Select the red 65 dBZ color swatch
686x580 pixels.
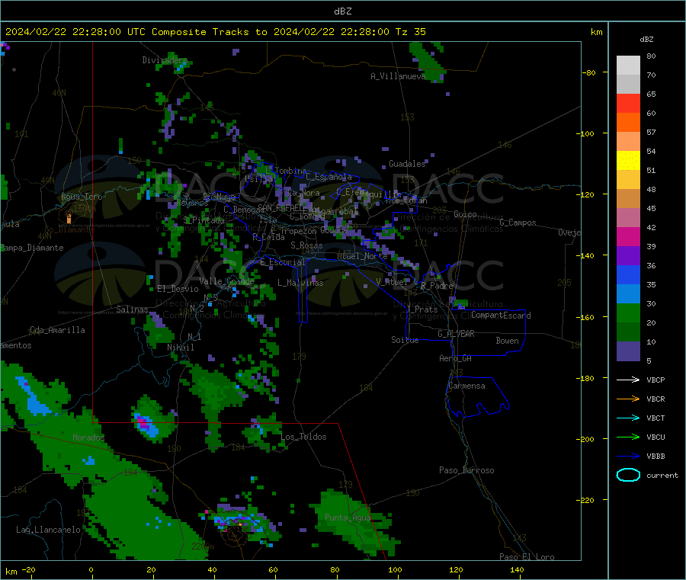[x=628, y=103]
